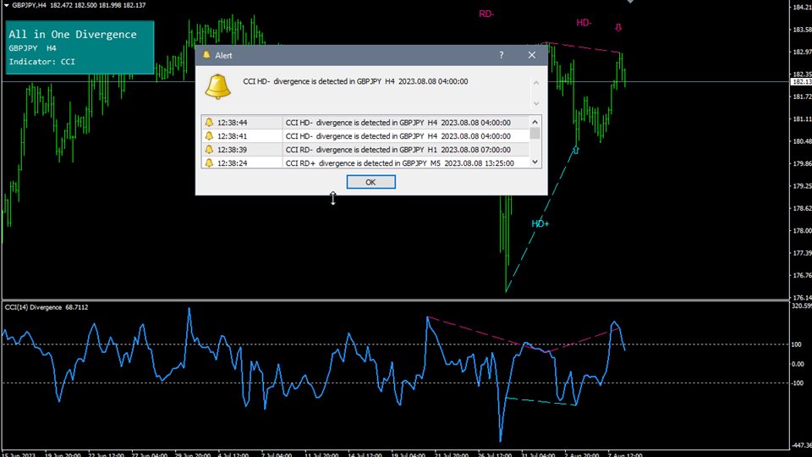Click the alert list scrollbar thumb
Viewport: 812px width, 457px height.
(x=535, y=133)
